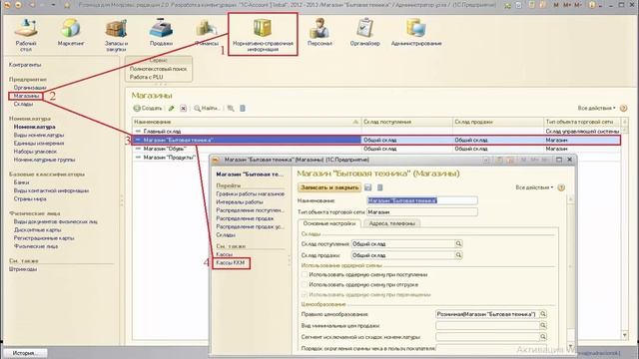Screen dimensions: 639x359
Task: Switch to Основные настройки tab
Action: tap(329, 223)
